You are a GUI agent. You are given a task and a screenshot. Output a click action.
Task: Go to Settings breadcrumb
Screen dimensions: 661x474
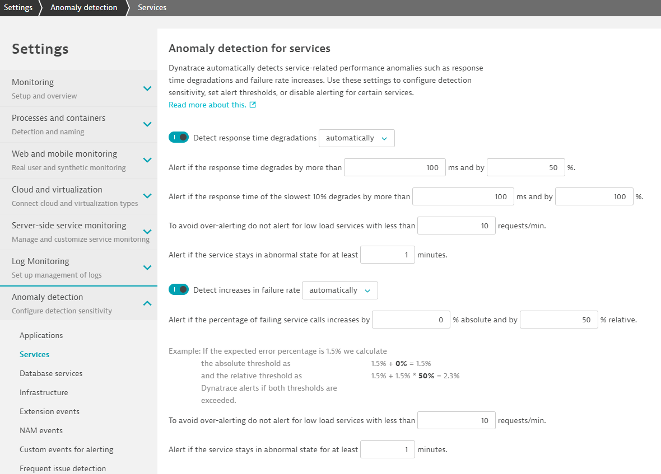point(18,8)
